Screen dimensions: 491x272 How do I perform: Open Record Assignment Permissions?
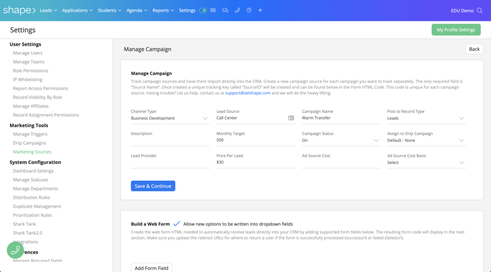tap(46, 115)
